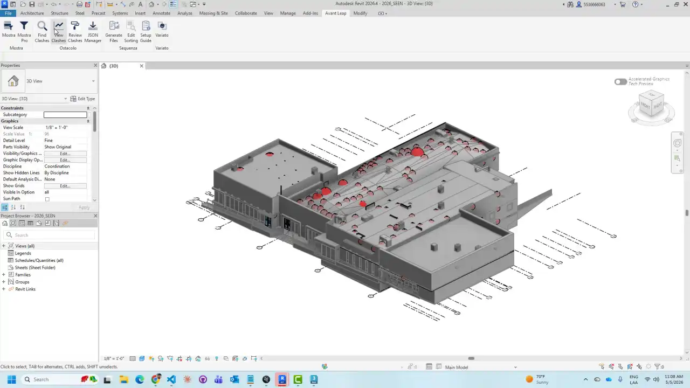
Task: Enable the Sun Path checkbox
Action: (x=47, y=199)
